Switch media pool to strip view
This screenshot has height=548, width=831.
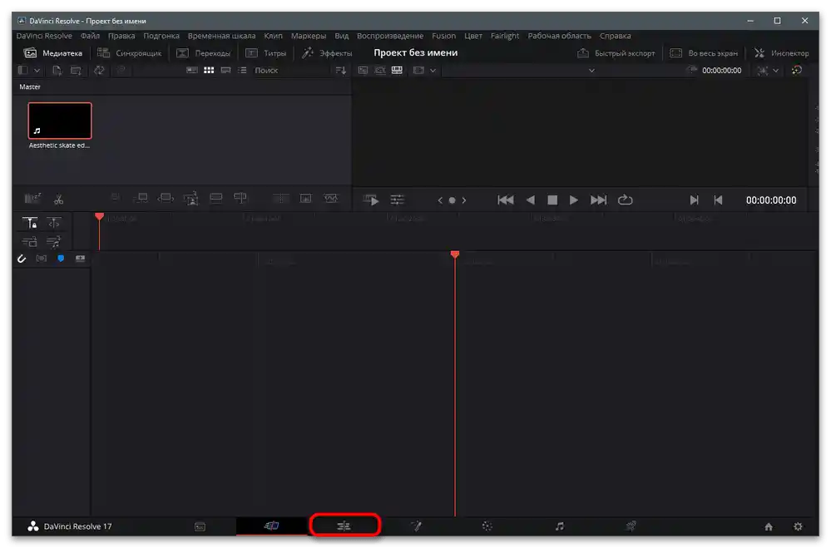(225, 70)
